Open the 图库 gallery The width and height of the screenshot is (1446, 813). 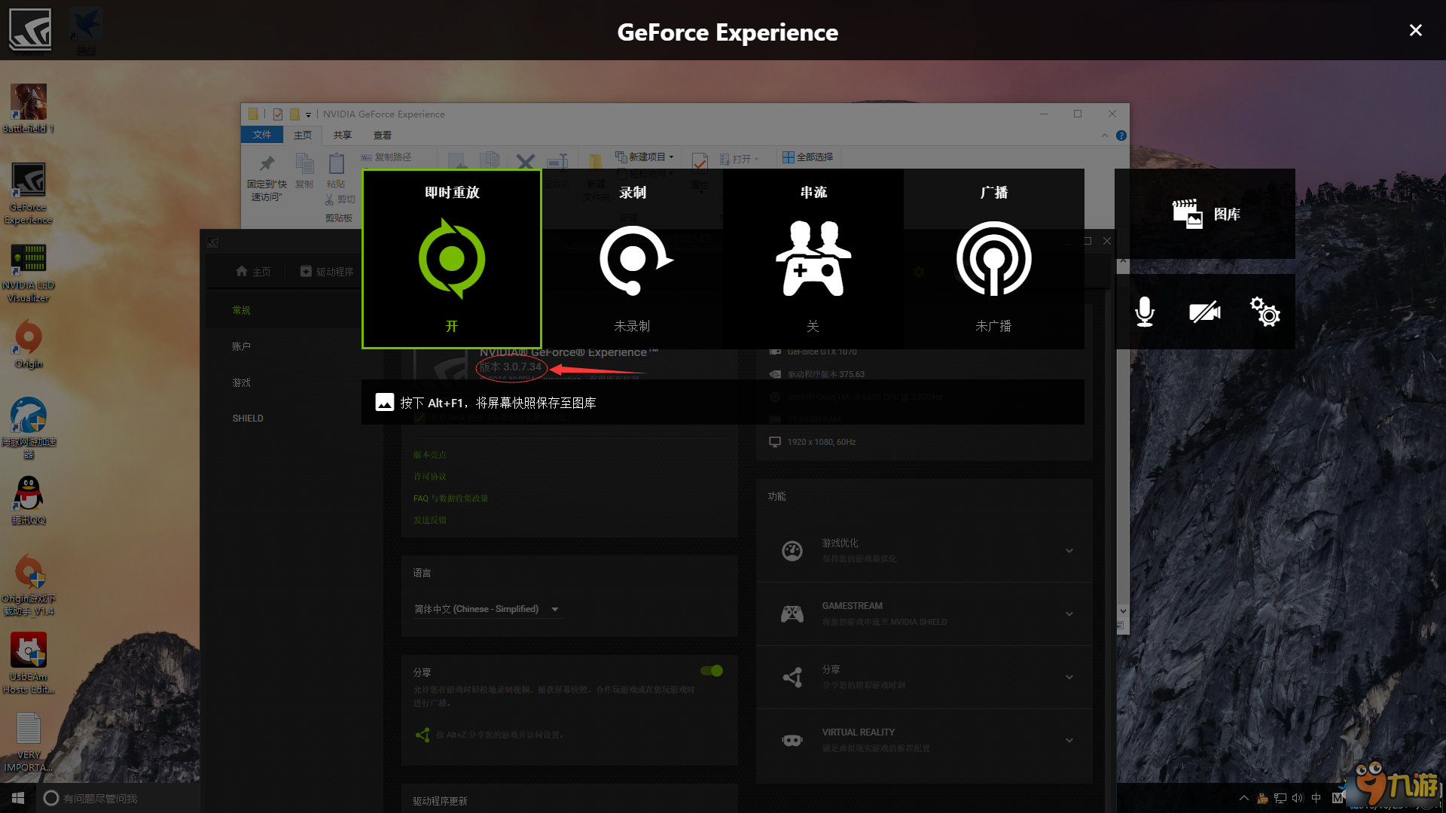tap(1205, 214)
